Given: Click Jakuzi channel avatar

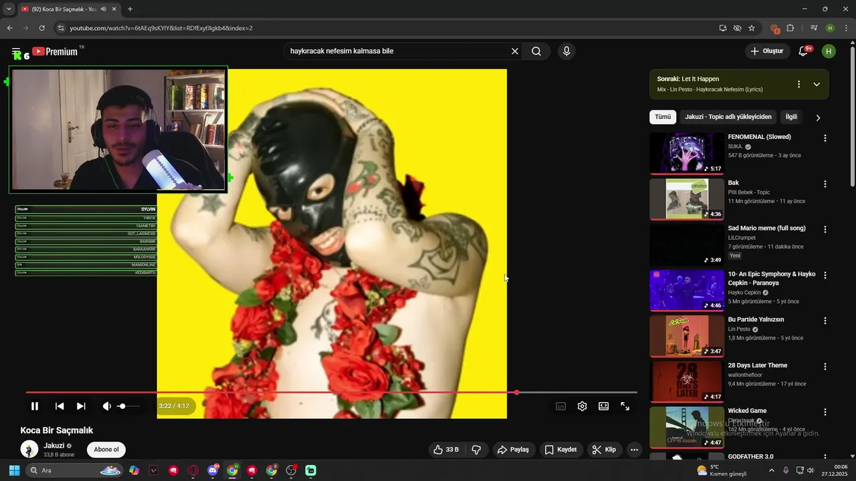Looking at the screenshot, I should [29, 450].
